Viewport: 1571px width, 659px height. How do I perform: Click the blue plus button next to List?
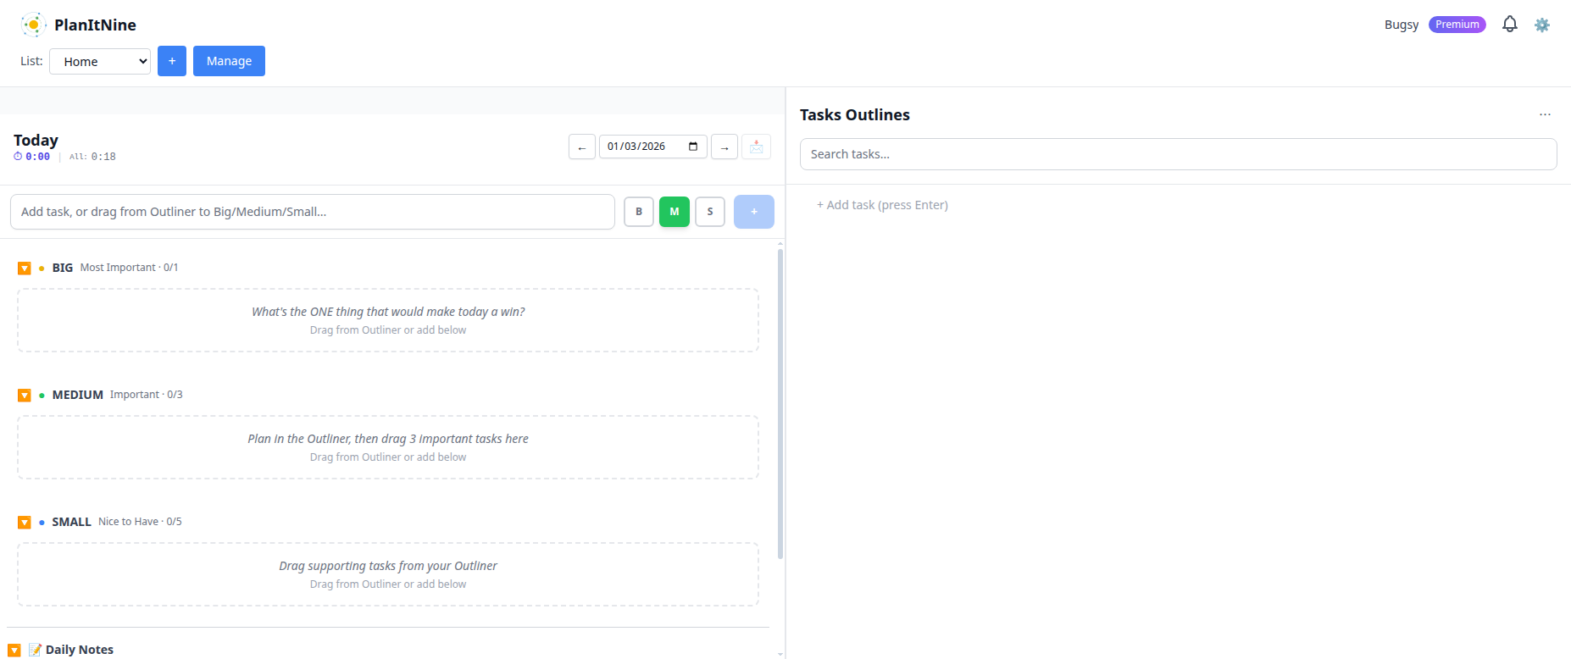click(172, 61)
